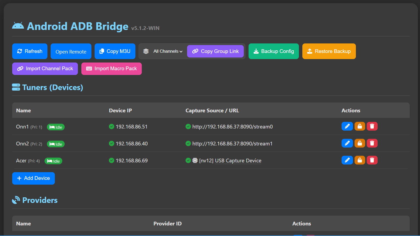420x236 pixels.
Task: Click the Idle status badge for Onn1
Action: pos(56,127)
